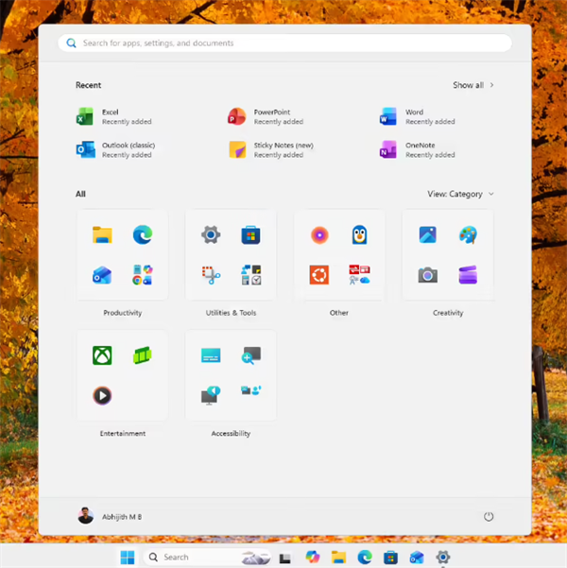The image size is (567, 568).
Task: Click the Power button
Action: pos(489,516)
